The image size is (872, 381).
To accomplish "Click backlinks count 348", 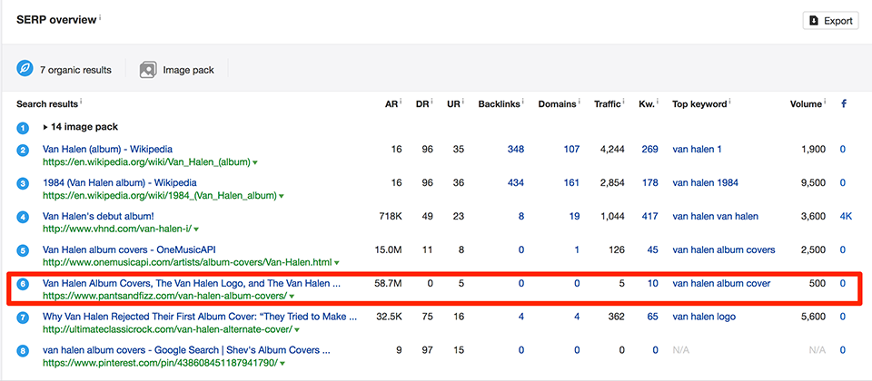I will (516, 149).
